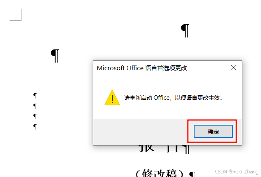Click the large paragraph mark at top right
The height and width of the screenshot is (177, 261).
coord(185,31)
